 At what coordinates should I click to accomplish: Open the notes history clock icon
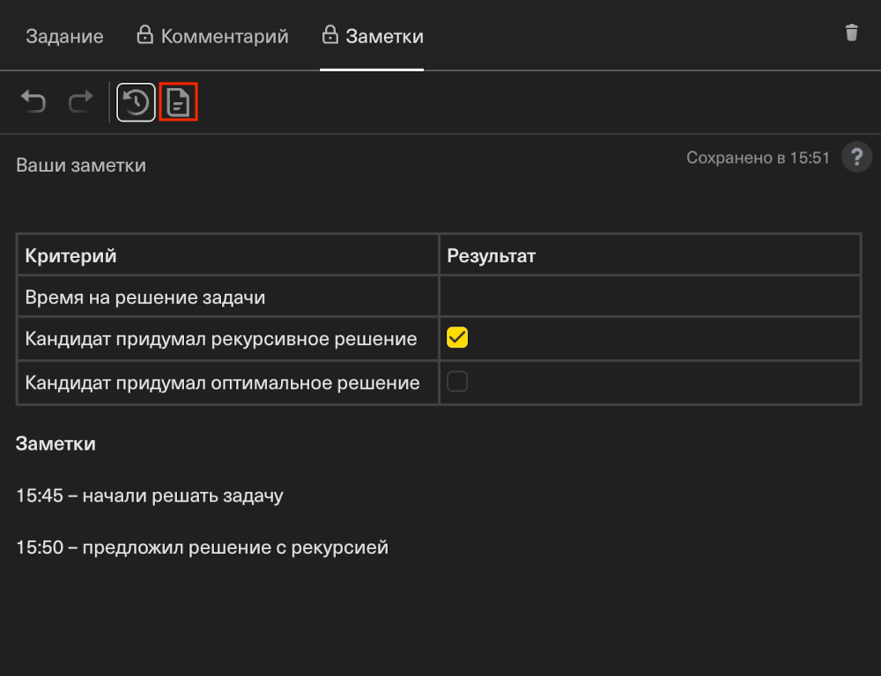tap(136, 102)
